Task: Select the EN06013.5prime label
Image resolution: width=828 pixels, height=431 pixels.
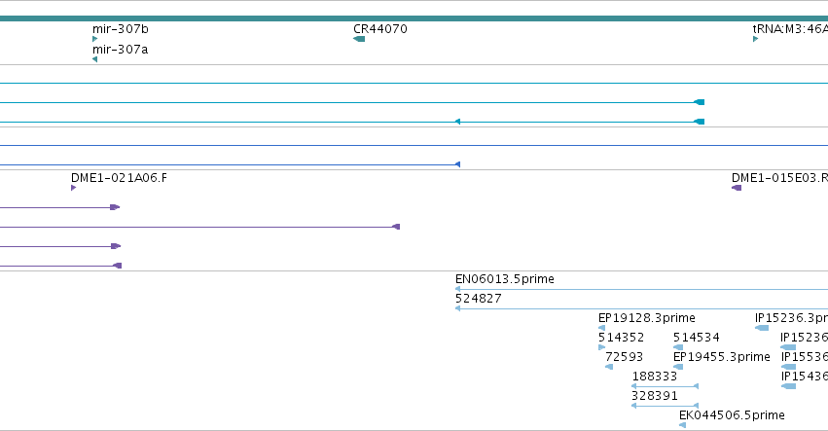Action: (505, 279)
